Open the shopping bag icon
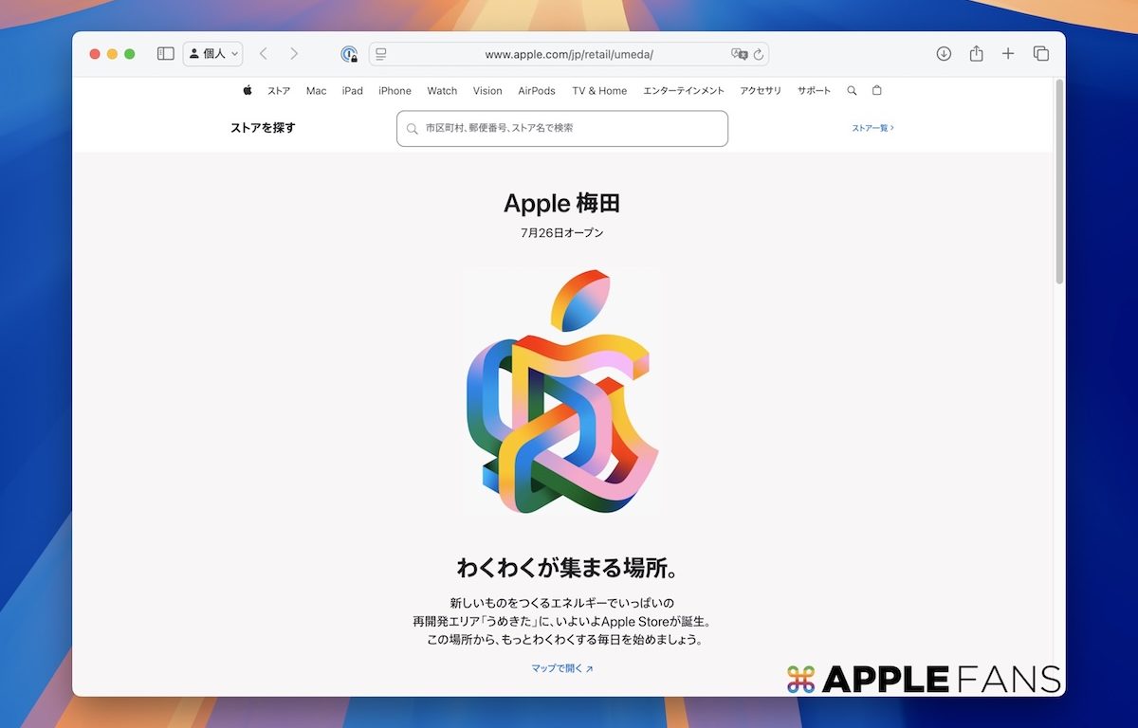 (x=876, y=91)
